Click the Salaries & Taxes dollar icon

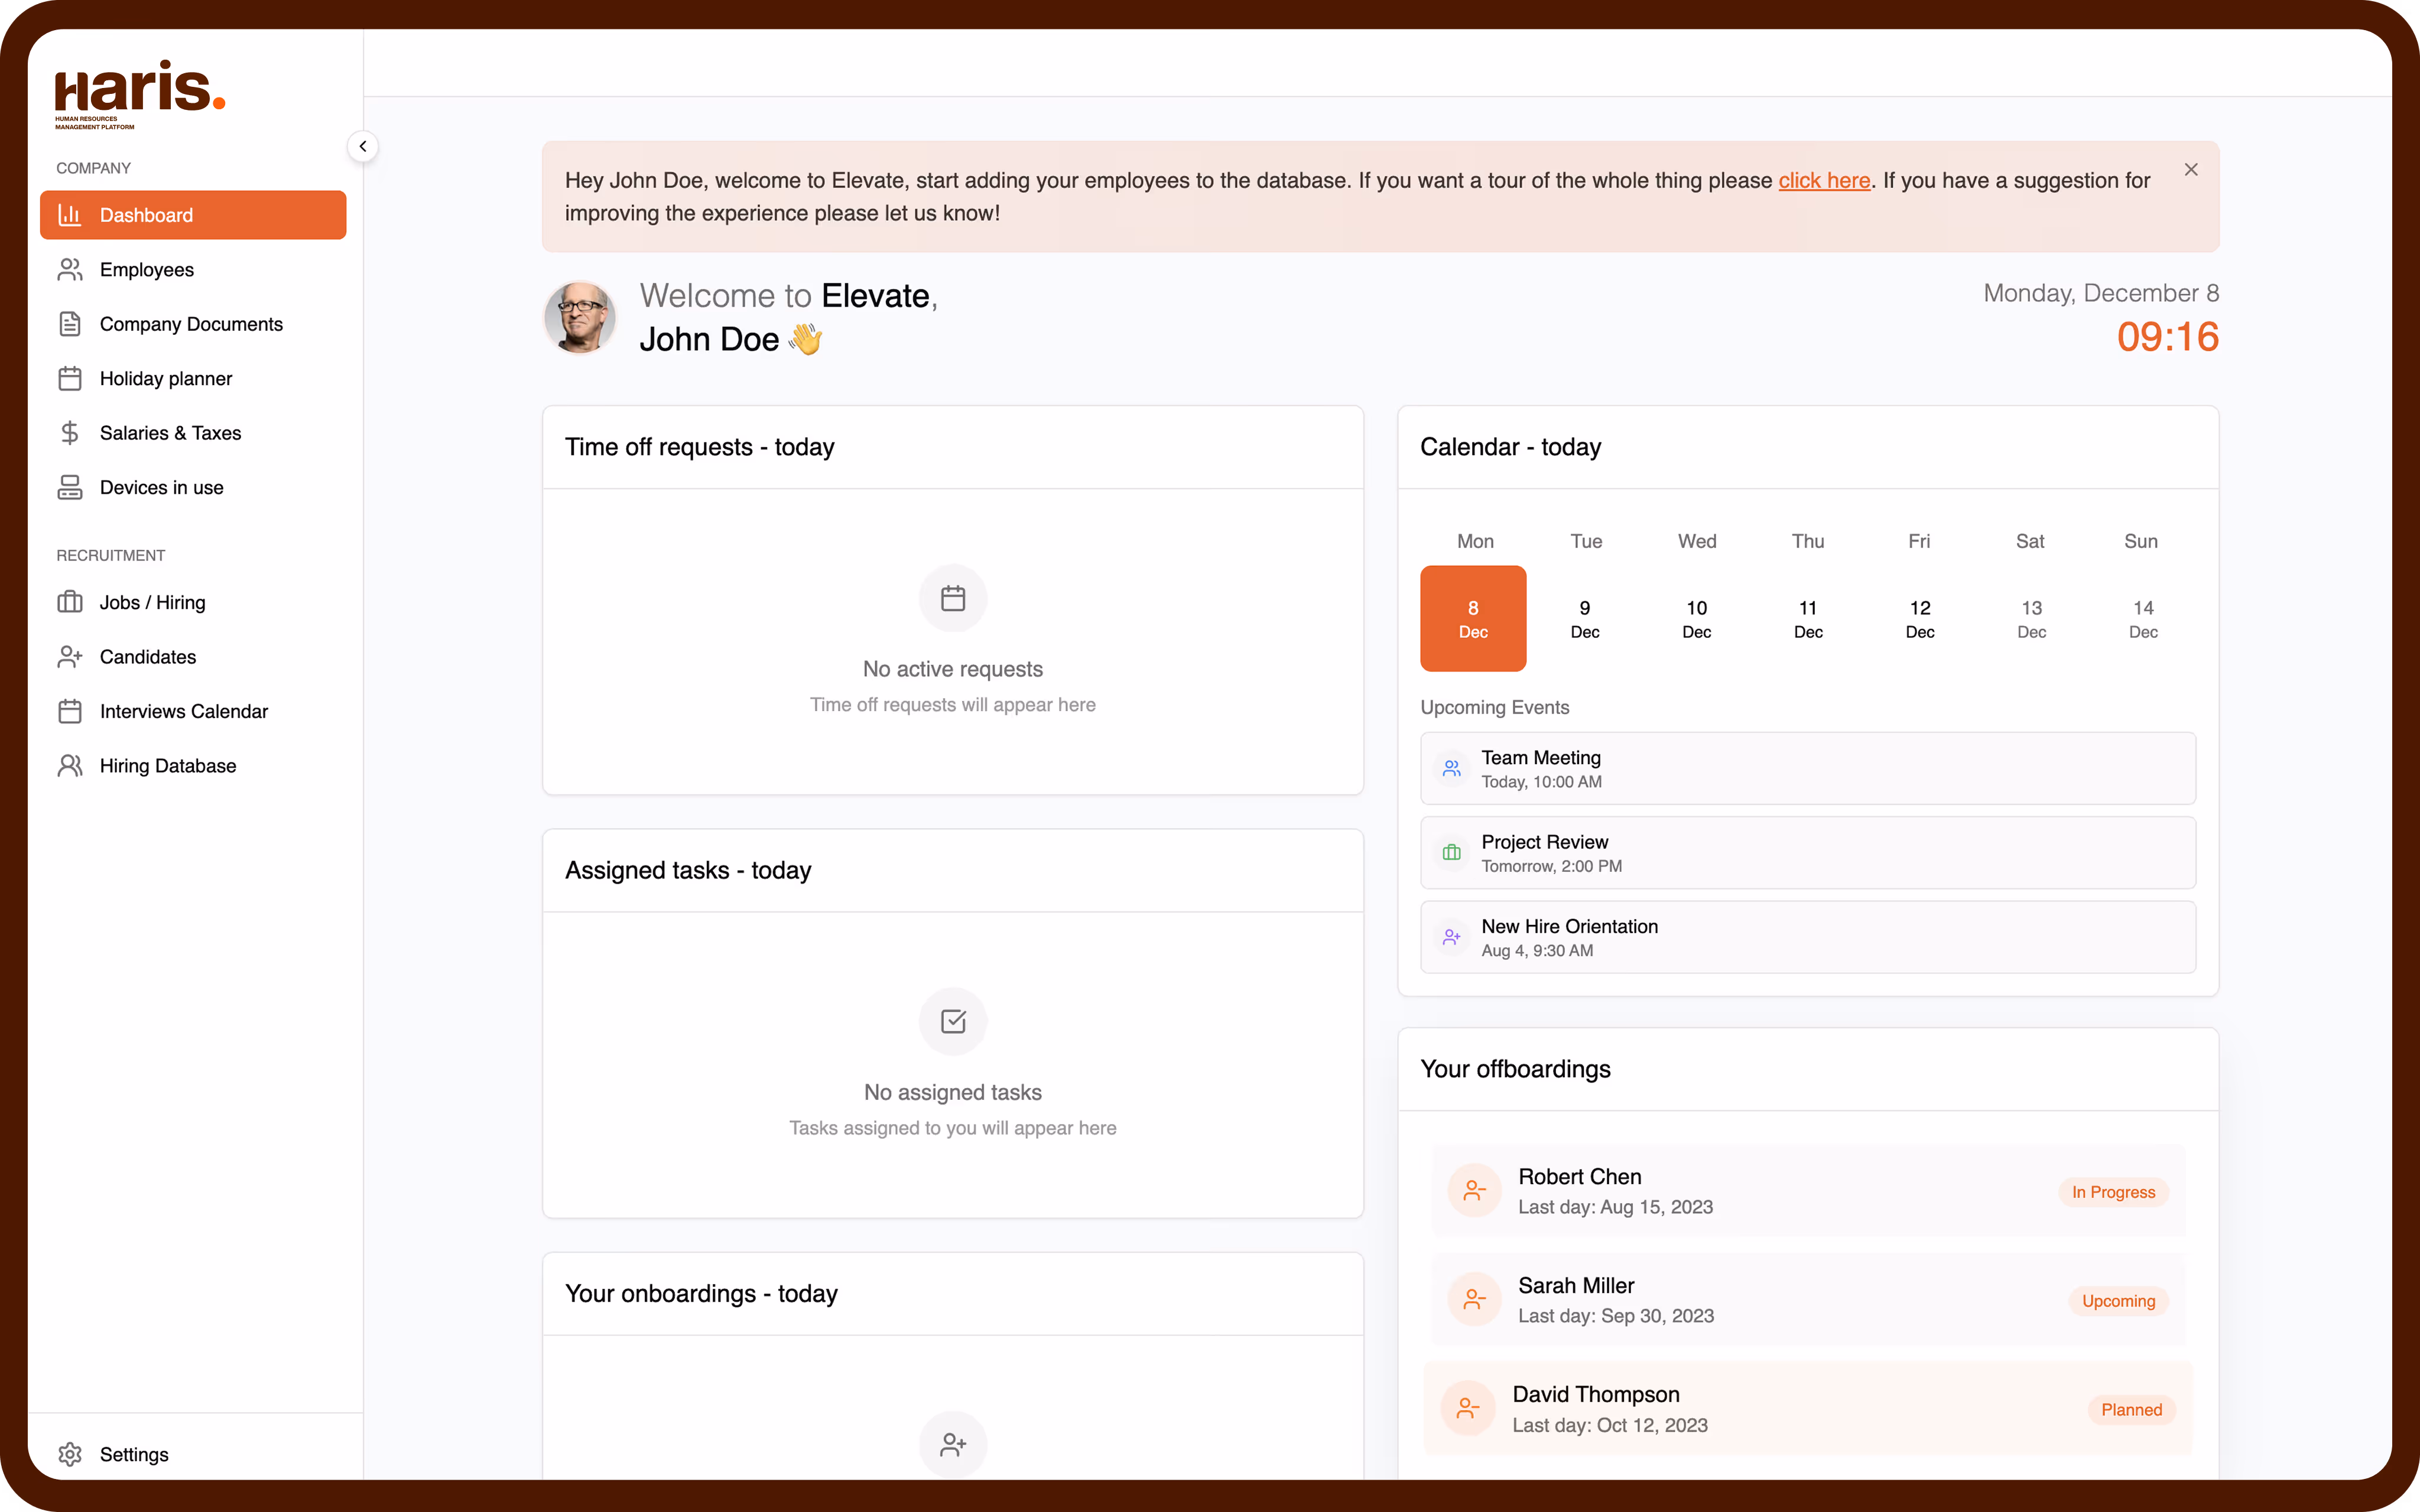69,433
